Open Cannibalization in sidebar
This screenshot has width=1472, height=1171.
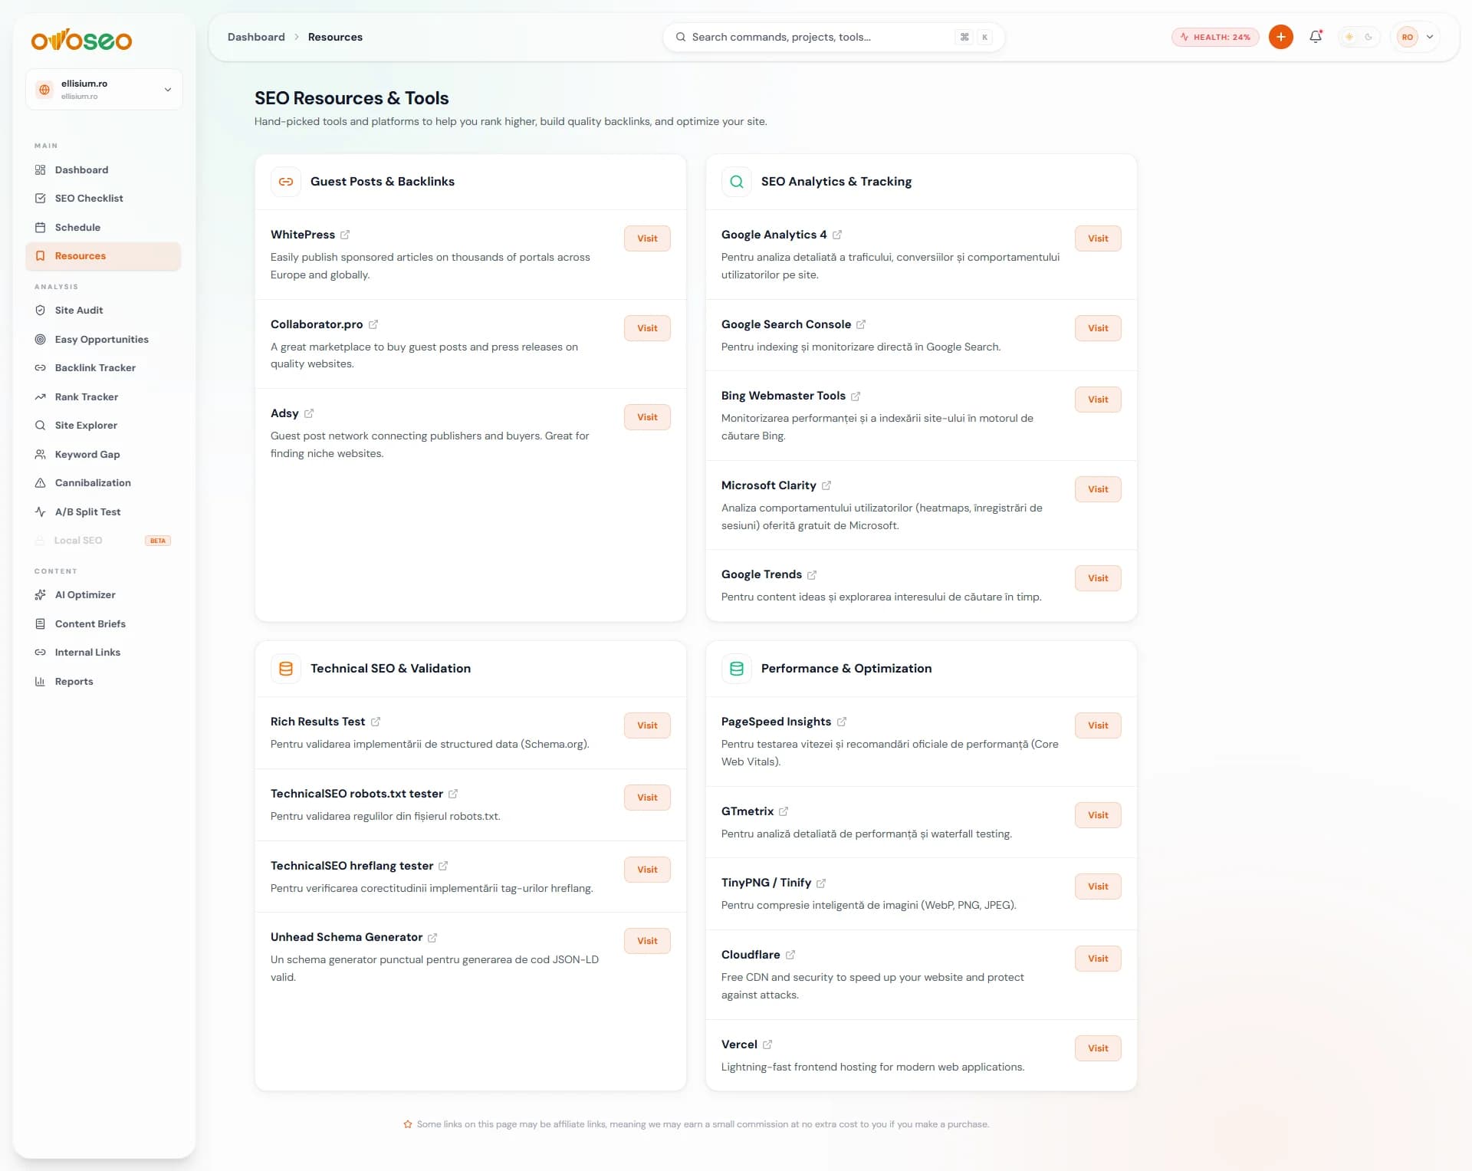pos(103,482)
